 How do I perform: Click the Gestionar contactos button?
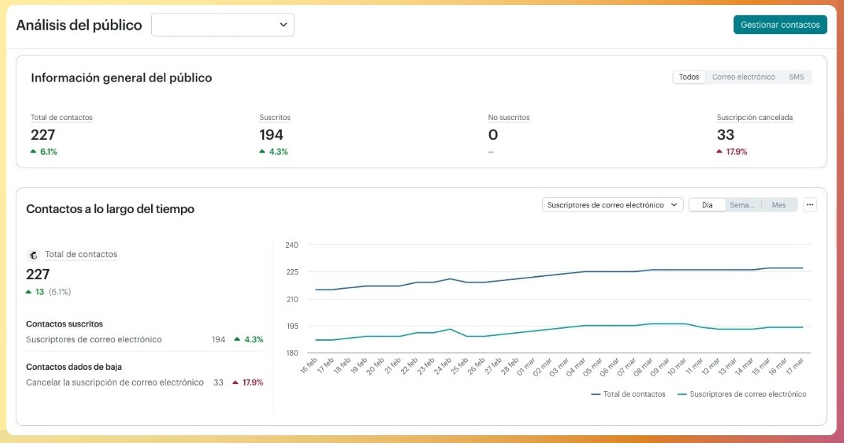pyautogui.click(x=779, y=25)
